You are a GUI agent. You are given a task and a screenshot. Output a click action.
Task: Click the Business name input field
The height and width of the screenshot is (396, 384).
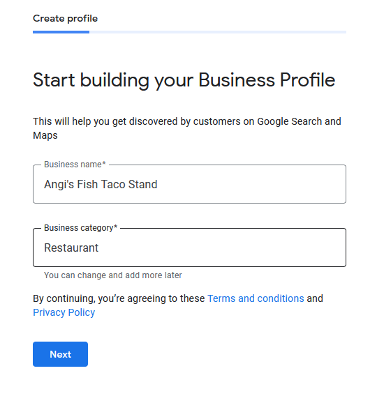pos(189,184)
